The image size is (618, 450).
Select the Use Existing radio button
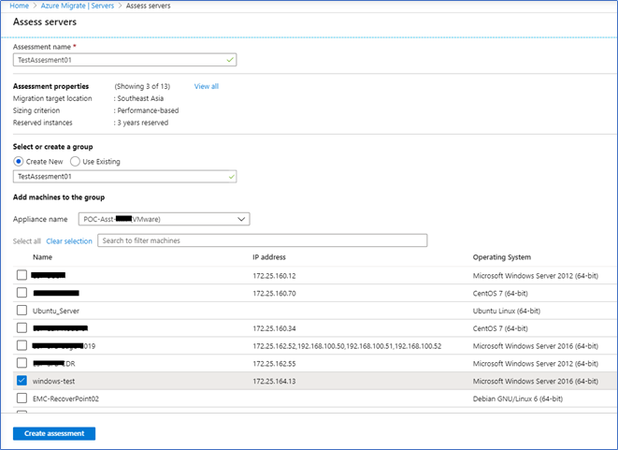point(75,161)
